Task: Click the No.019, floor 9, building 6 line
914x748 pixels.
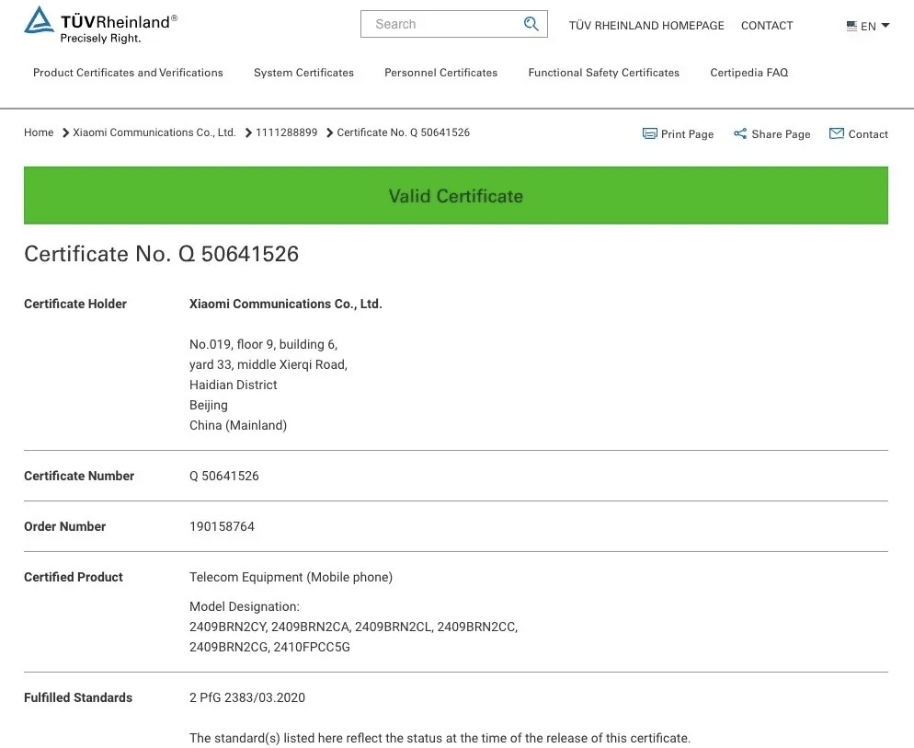Action: [x=264, y=344]
